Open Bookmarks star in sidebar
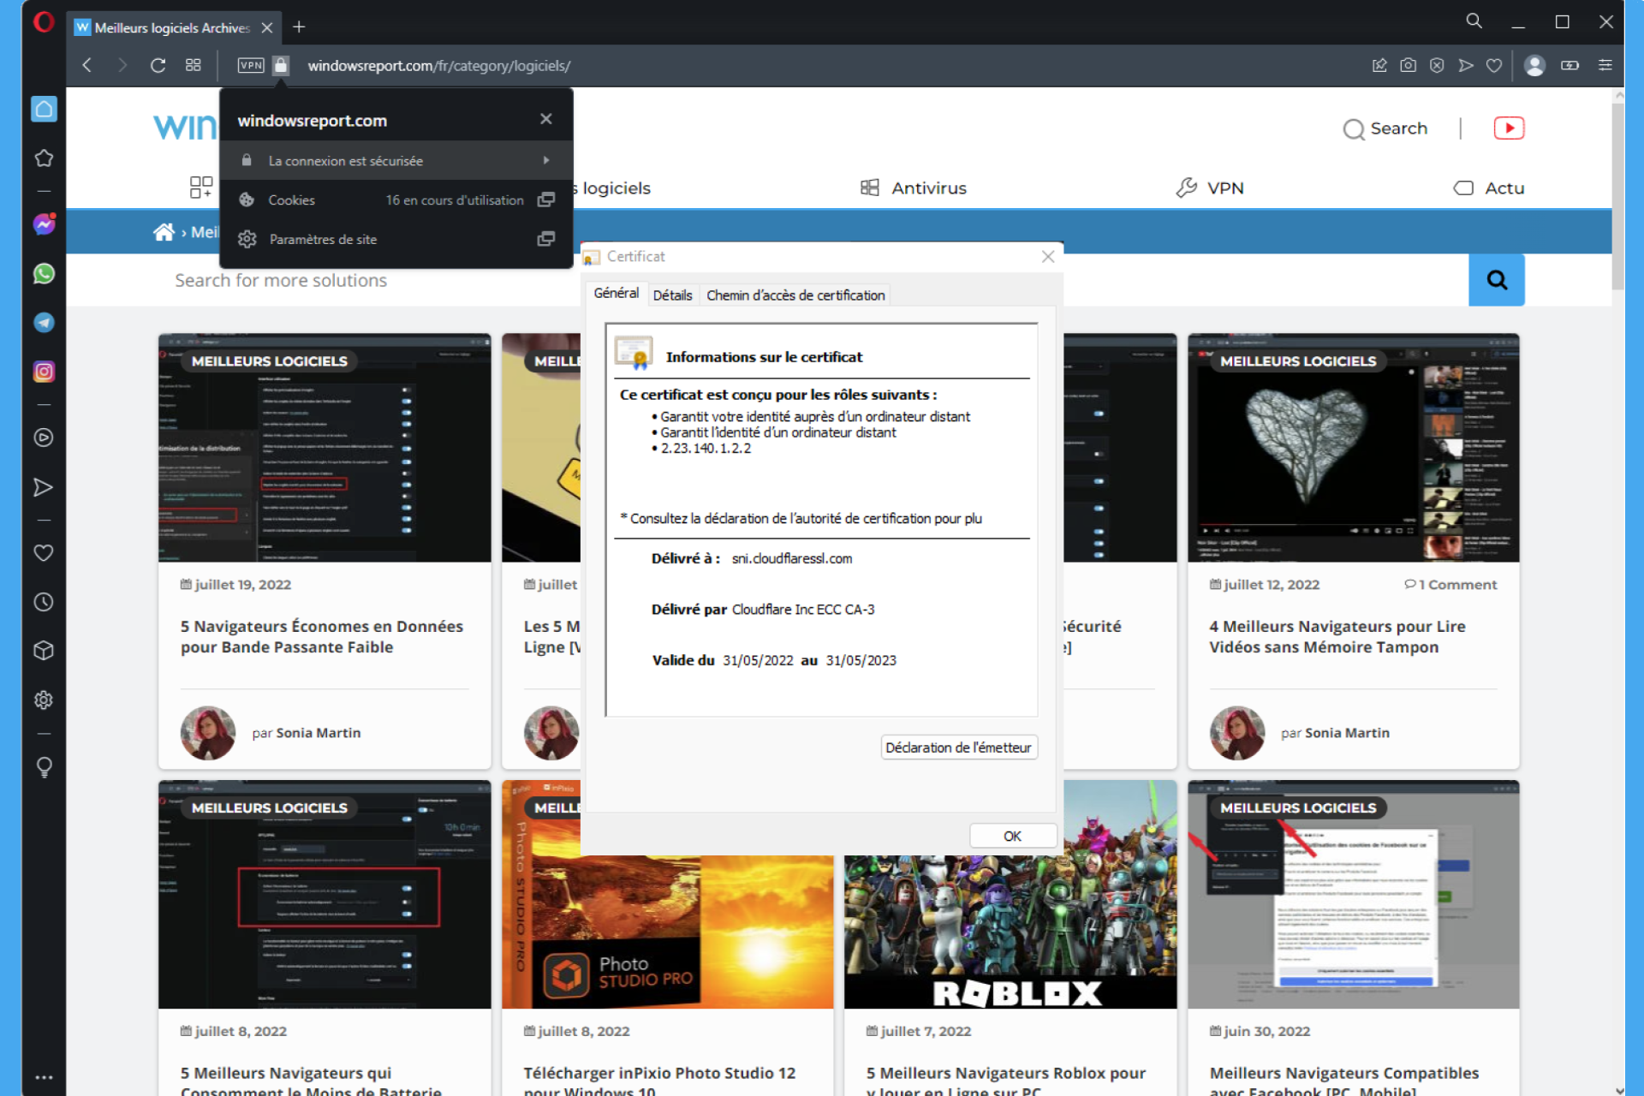This screenshot has height=1096, width=1644. point(44,158)
